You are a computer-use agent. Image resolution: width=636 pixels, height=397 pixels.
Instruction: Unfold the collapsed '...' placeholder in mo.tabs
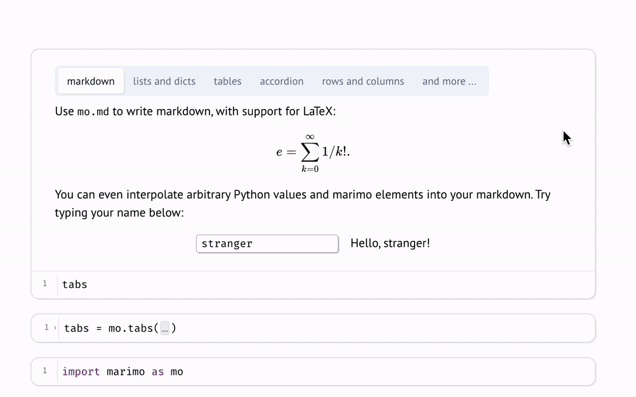point(164,329)
